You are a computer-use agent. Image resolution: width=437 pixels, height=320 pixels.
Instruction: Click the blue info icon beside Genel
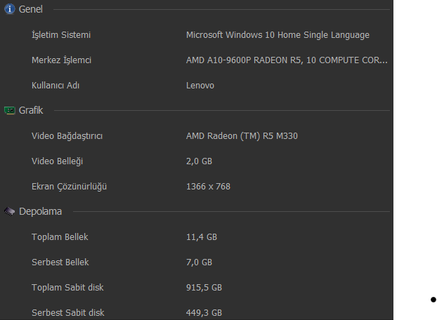coord(9,9)
